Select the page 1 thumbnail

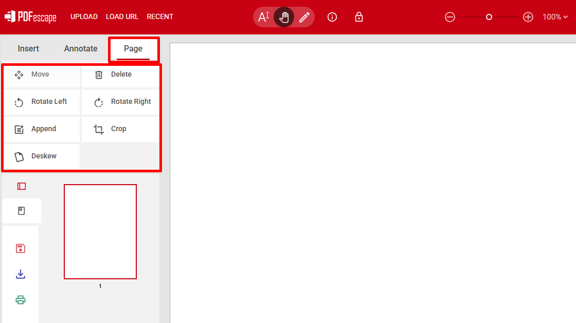100,231
